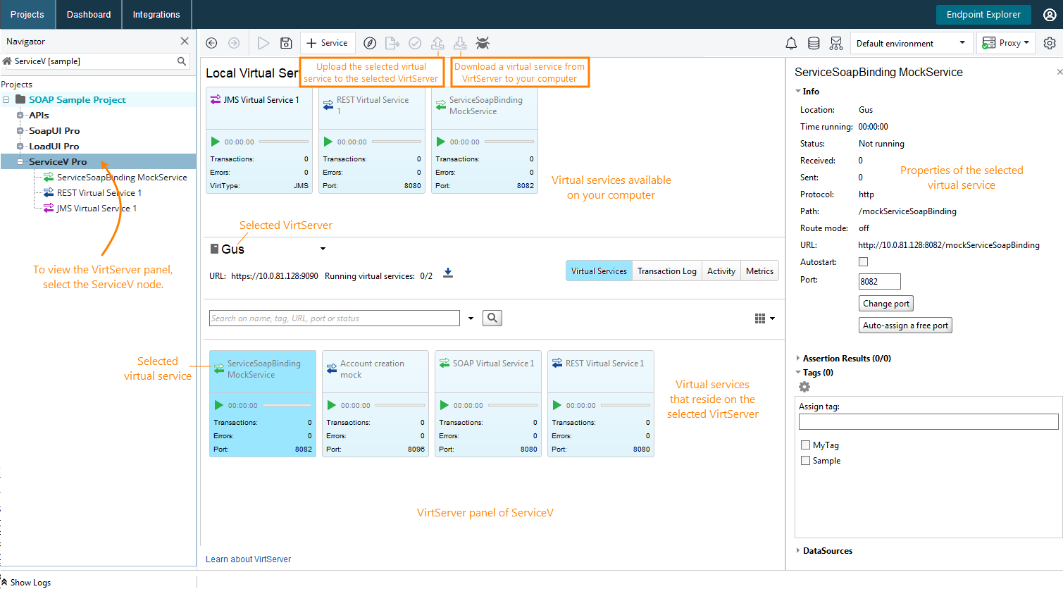This screenshot has height=589, width=1063.
Task: Click the settings gear icon in toolbar
Action: pos(1050,43)
